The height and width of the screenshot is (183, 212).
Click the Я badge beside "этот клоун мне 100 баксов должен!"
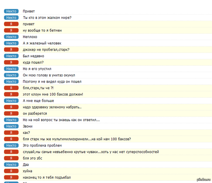coord(11,94)
